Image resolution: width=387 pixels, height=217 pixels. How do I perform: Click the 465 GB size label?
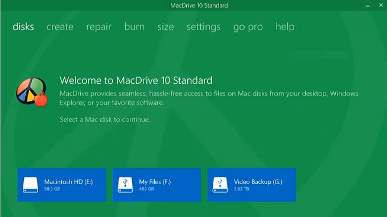147,189
